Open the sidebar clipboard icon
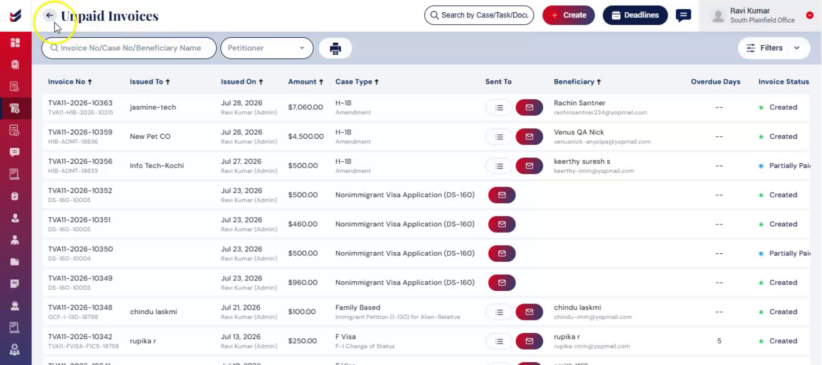 (x=15, y=196)
